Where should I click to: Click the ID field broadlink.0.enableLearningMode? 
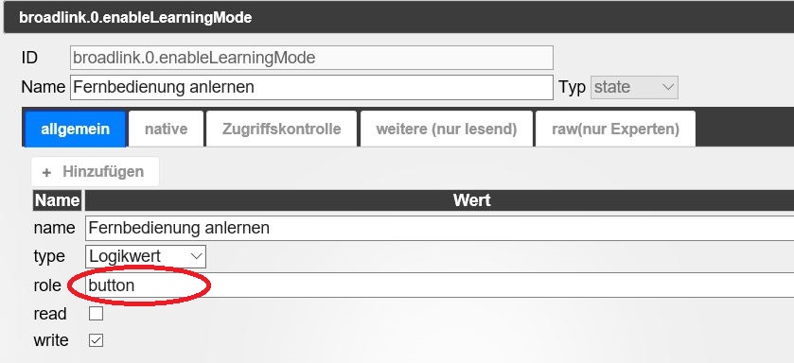tap(311, 58)
